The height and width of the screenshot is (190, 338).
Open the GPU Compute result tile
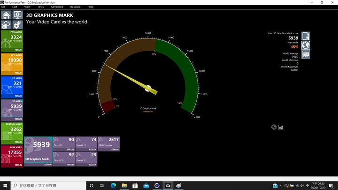(108, 144)
